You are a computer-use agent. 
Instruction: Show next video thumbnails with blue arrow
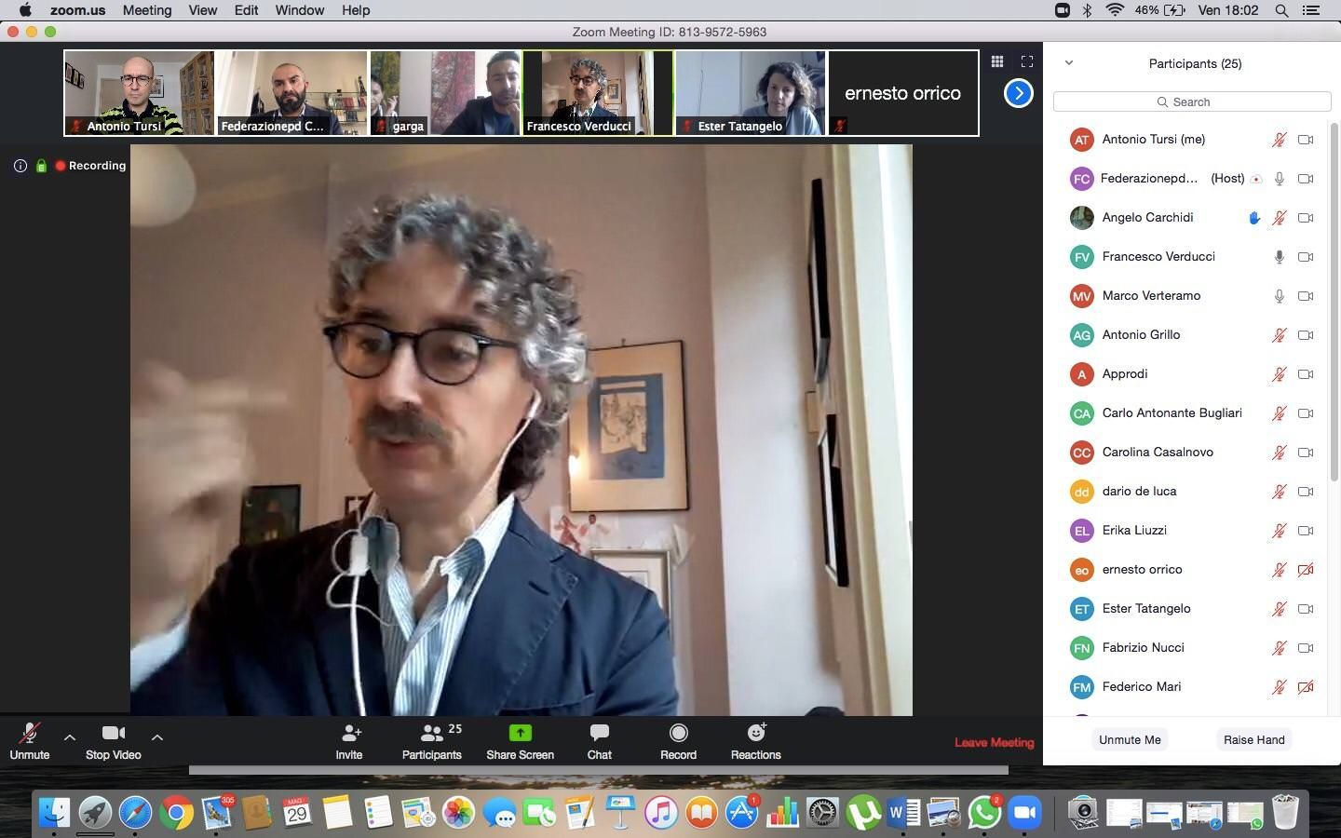tap(1018, 93)
